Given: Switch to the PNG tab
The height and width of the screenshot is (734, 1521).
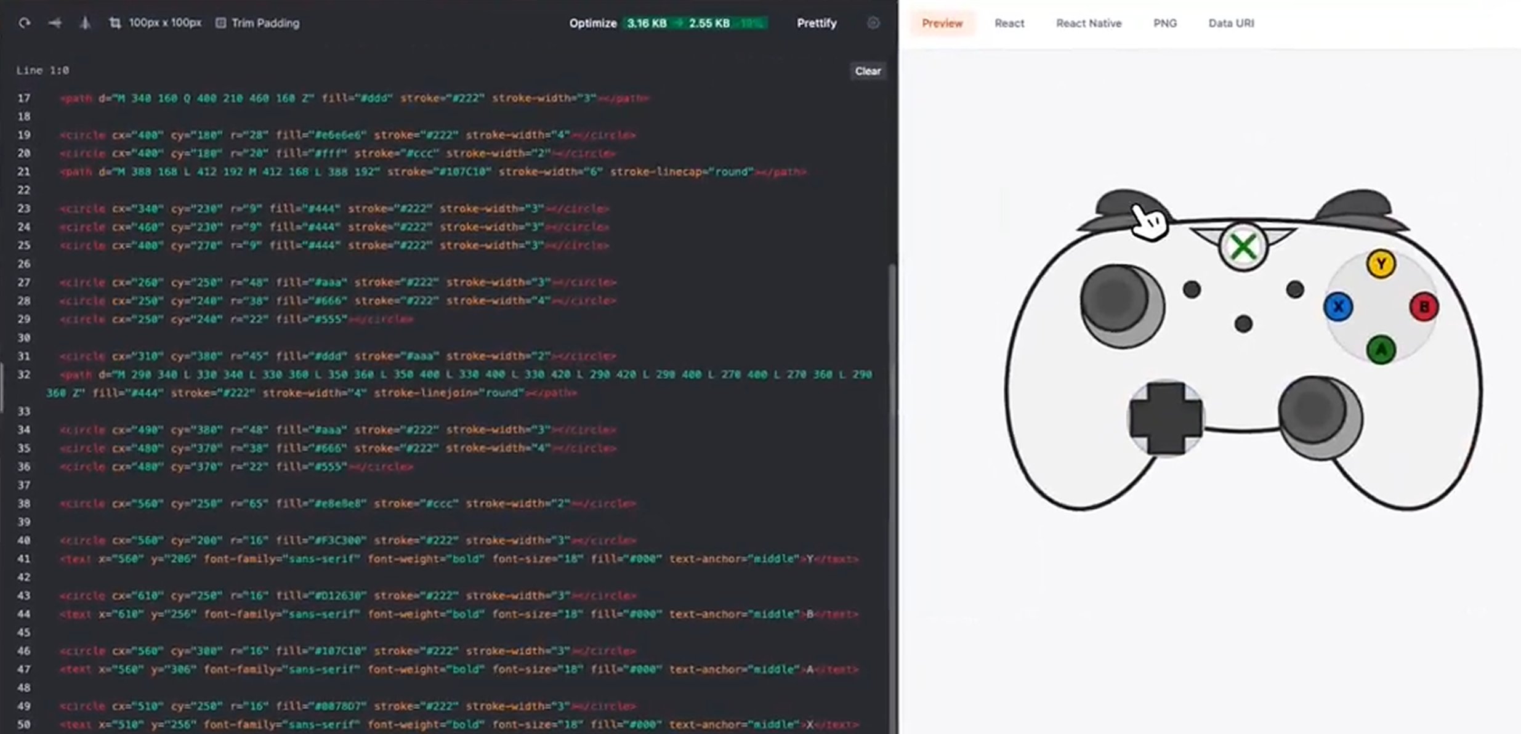Looking at the screenshot, I should point(1164,23).
